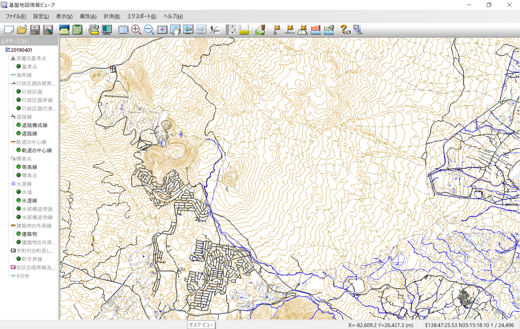This screenshot has height=329, width=520.
Task: Toggle the 建築物 layer green indicator
Action: [19, 234]
